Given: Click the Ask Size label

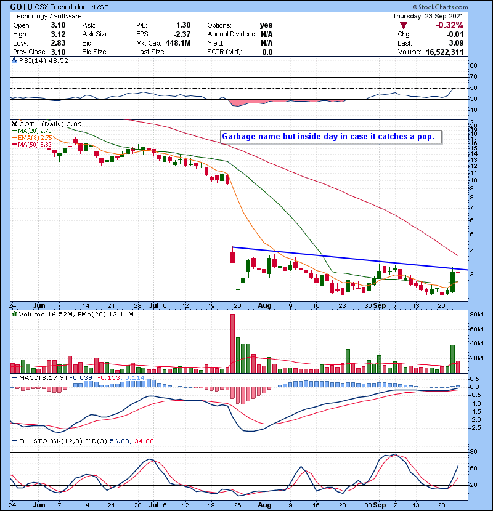Looking at the screenshot, I should pos(96,34).
